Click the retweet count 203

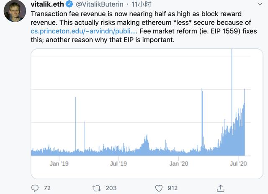111,188
